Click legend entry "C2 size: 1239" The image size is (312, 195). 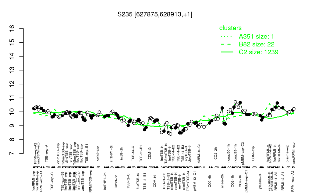click(259, 52)
